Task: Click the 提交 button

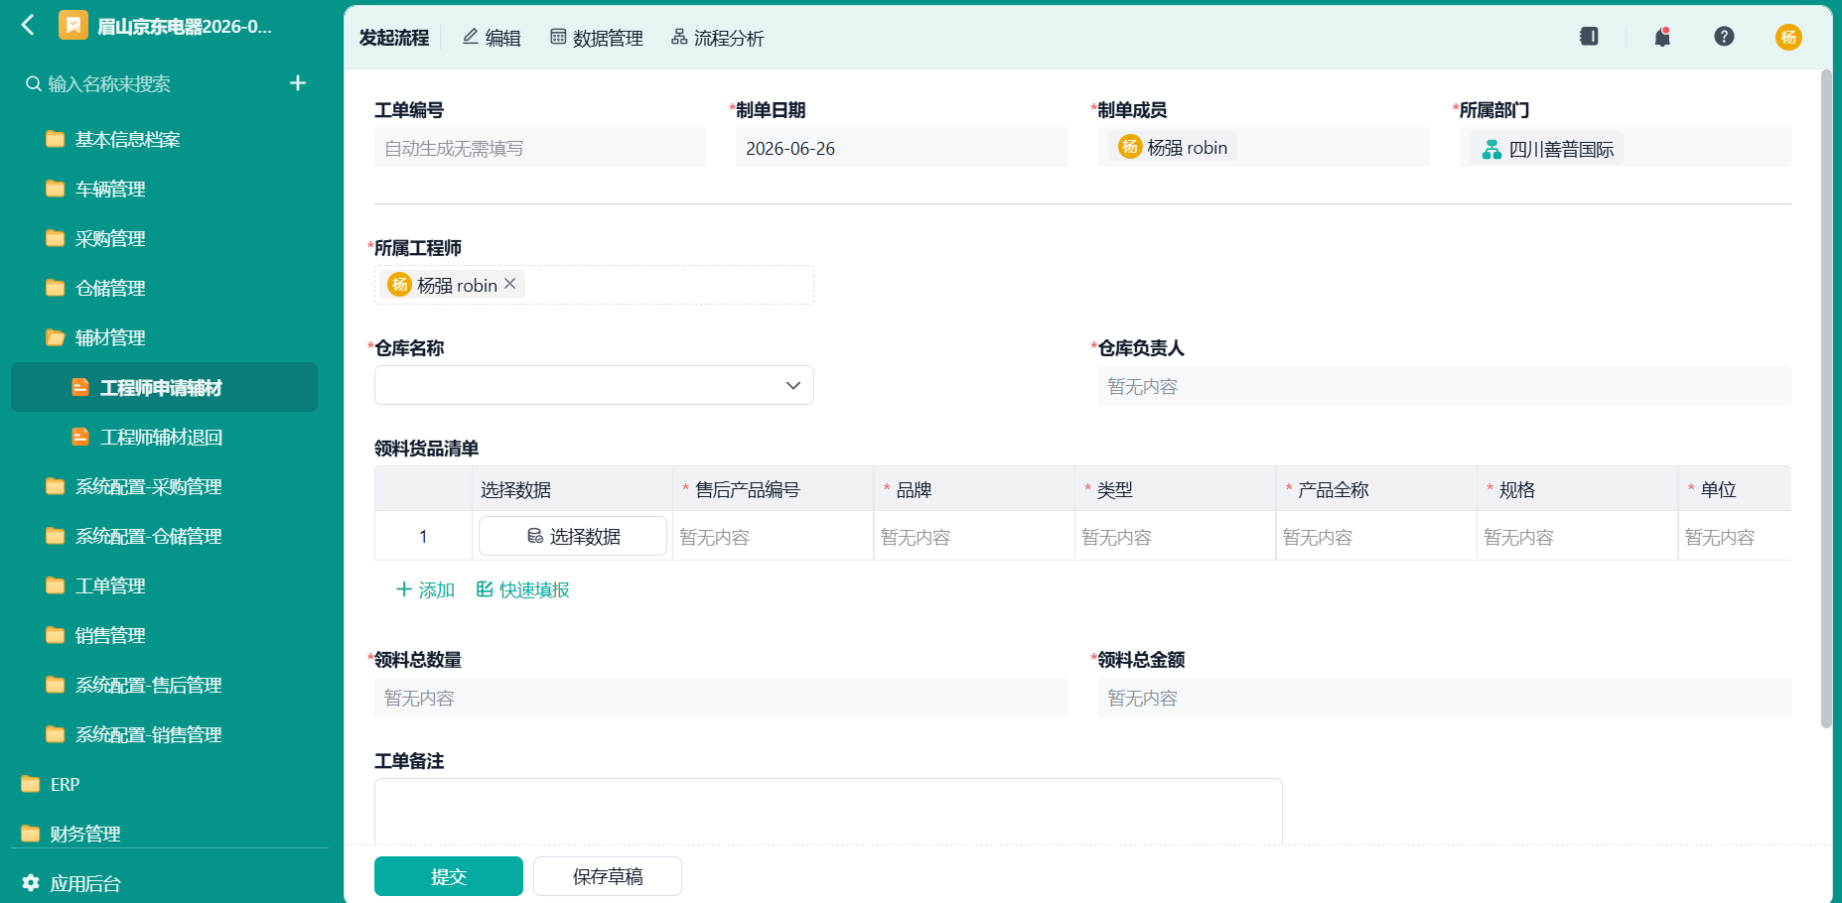Action: [x=449, y=876]
